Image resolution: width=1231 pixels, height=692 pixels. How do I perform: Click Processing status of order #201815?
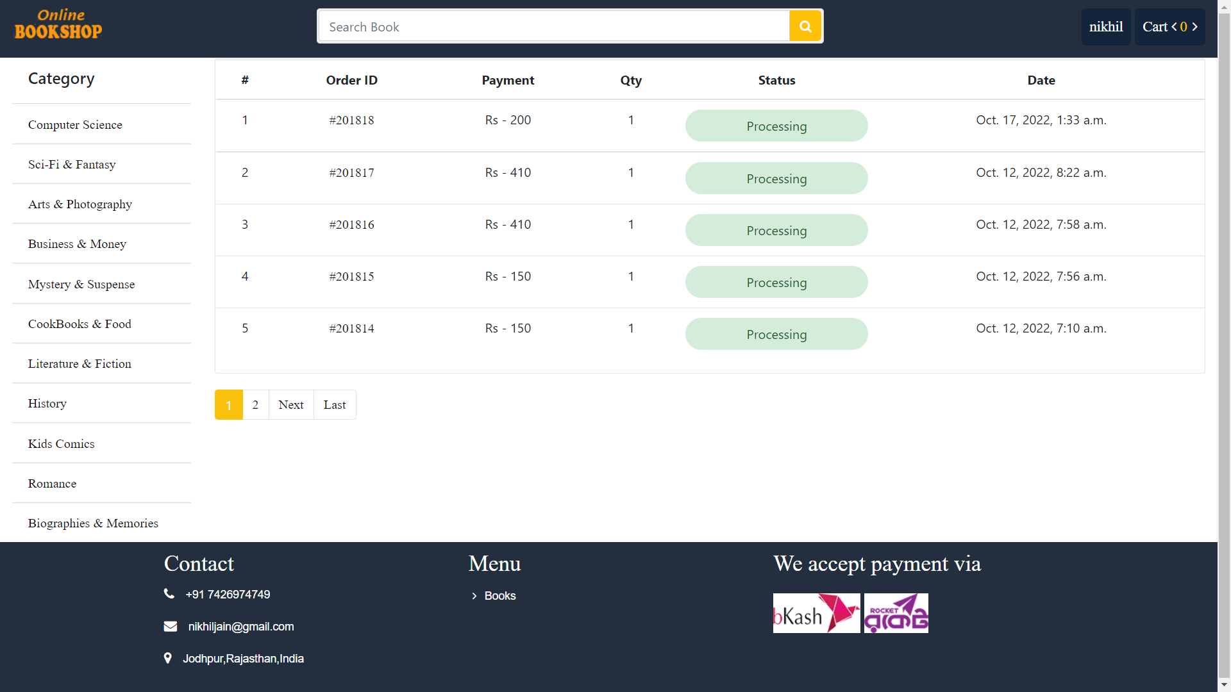[776, 283]
